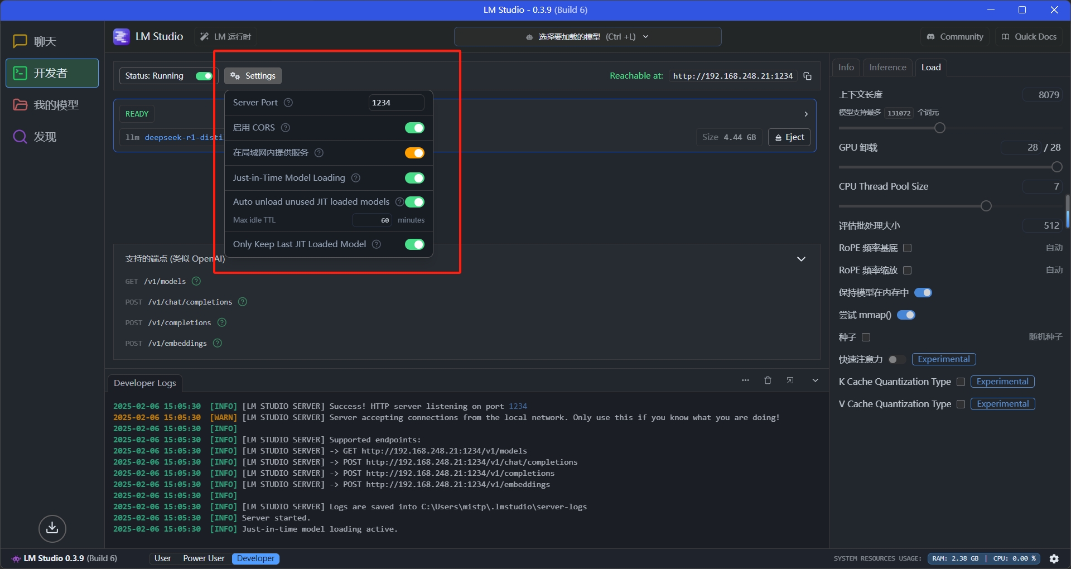1071x569 pixels.
Task: Adjust the CPU Thread Pool Size slider
Action: [x=986, y=206]
